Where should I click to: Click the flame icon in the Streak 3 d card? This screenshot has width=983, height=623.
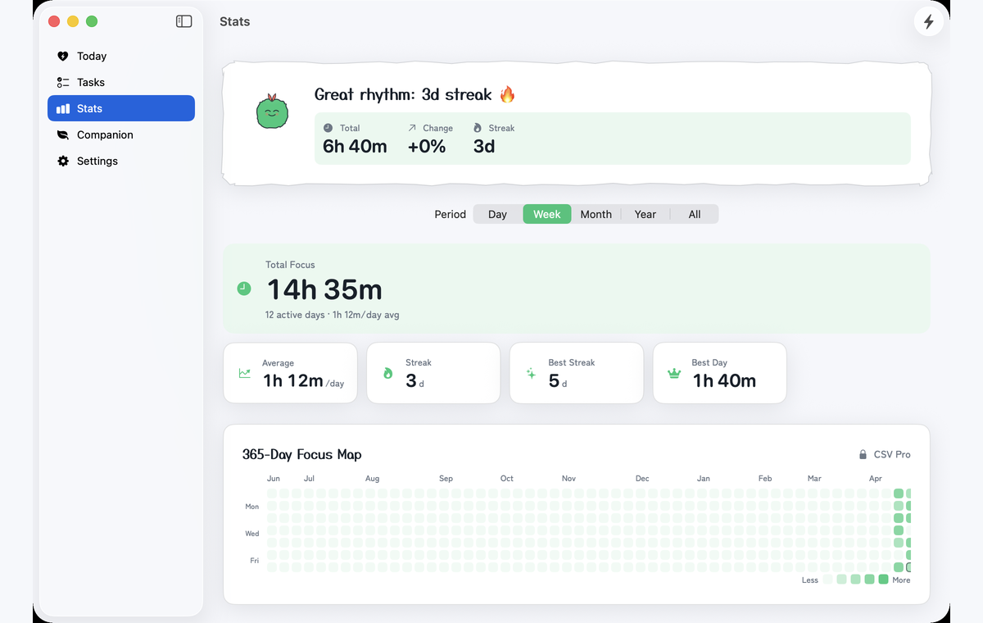coord(388,373)
